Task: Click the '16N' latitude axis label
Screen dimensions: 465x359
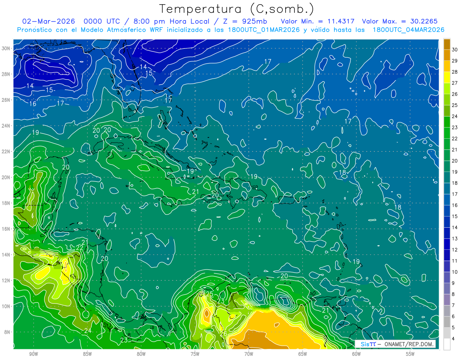Action: (x=6, y=229)
